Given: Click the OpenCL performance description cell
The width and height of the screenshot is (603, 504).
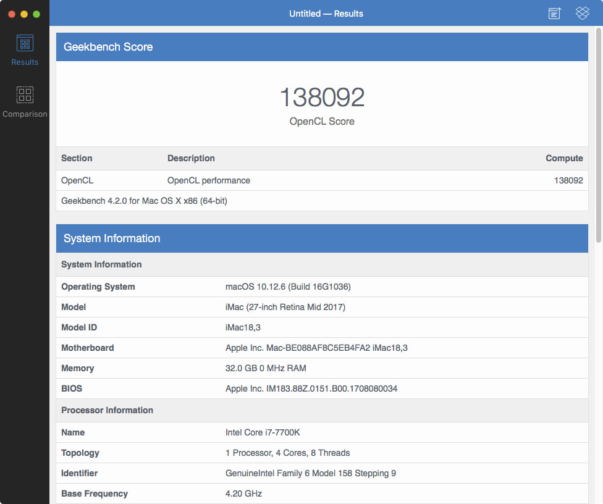Looking at the screenshot, I should pyautogui.click(x=209, y=180).
